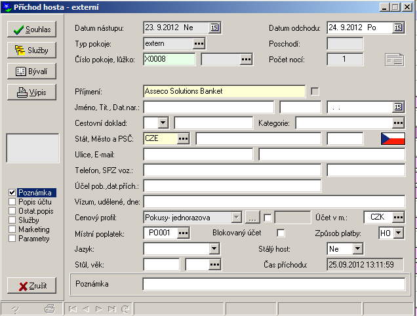
Task: Click the Počet nocí field showing 1
Action: click(x=345, y=59)
